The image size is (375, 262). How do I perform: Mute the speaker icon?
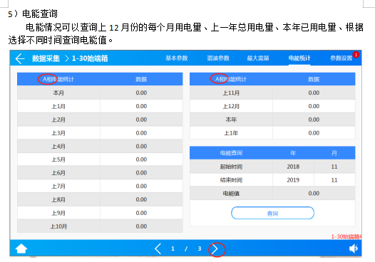tap(354, 248)
